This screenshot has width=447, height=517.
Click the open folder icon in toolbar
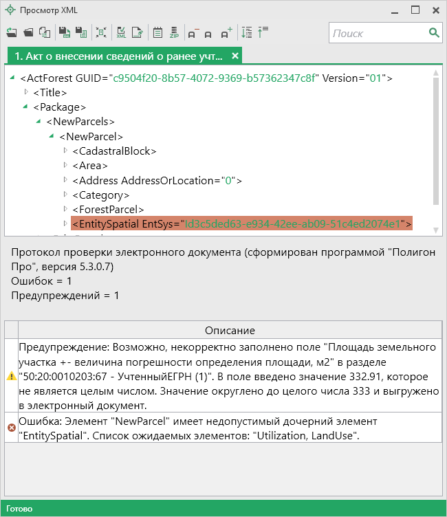tap(28, 32)
